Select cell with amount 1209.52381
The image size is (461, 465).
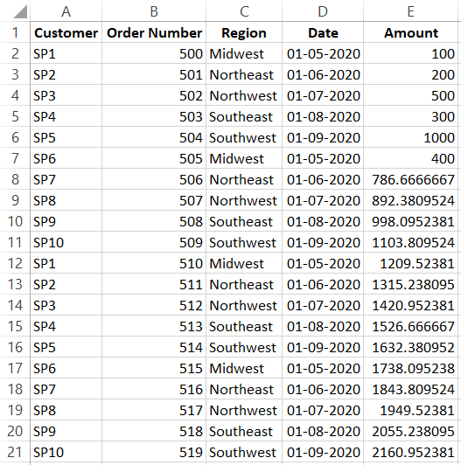tap(410, 263)
